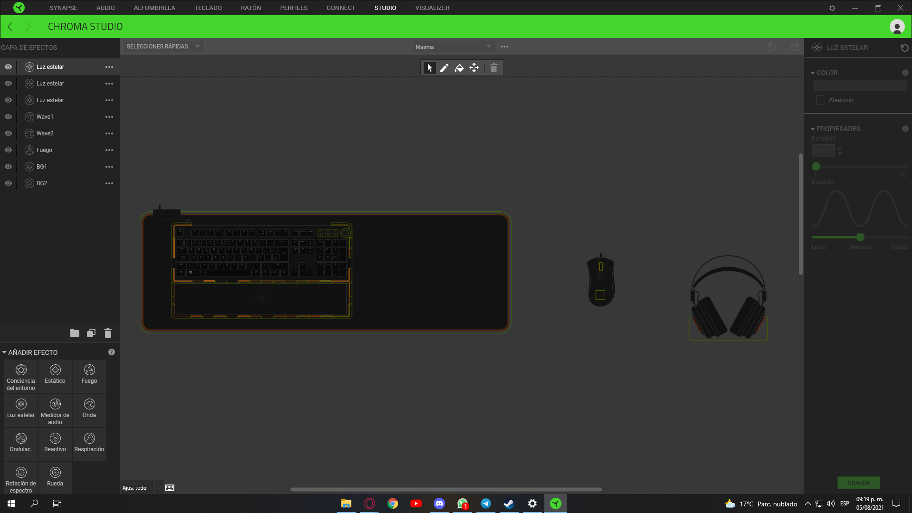Add a Medidor de audio effect
Image resolution: width=912 pixels, height=513 pixels.
pyautogui.click(x=55, y=411)
